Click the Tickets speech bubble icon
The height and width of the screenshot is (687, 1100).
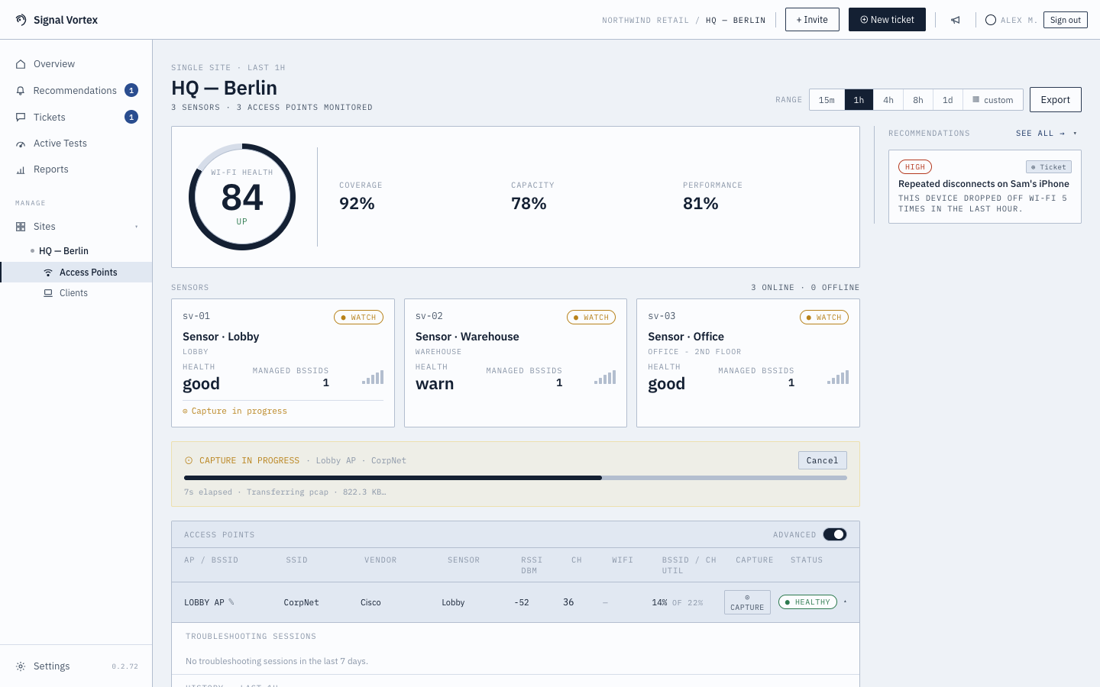[x=21, y=118]
